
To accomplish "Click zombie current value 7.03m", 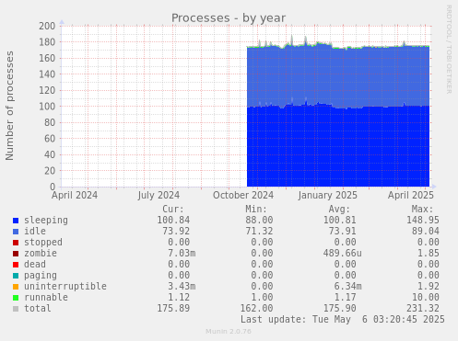I will click(x=182, y=254).
